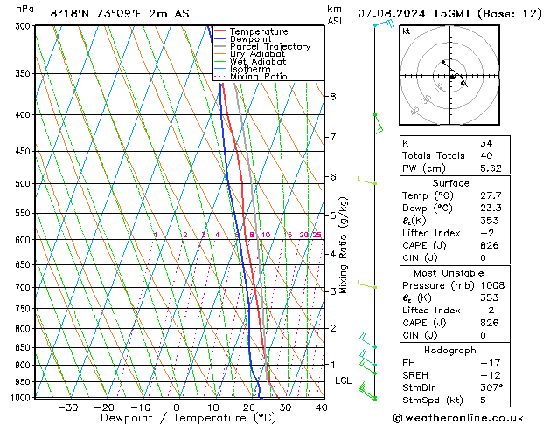Click the 'Isotherm' legend entry
This screenshot has height=424, width=550.
(x=250, y=69)
